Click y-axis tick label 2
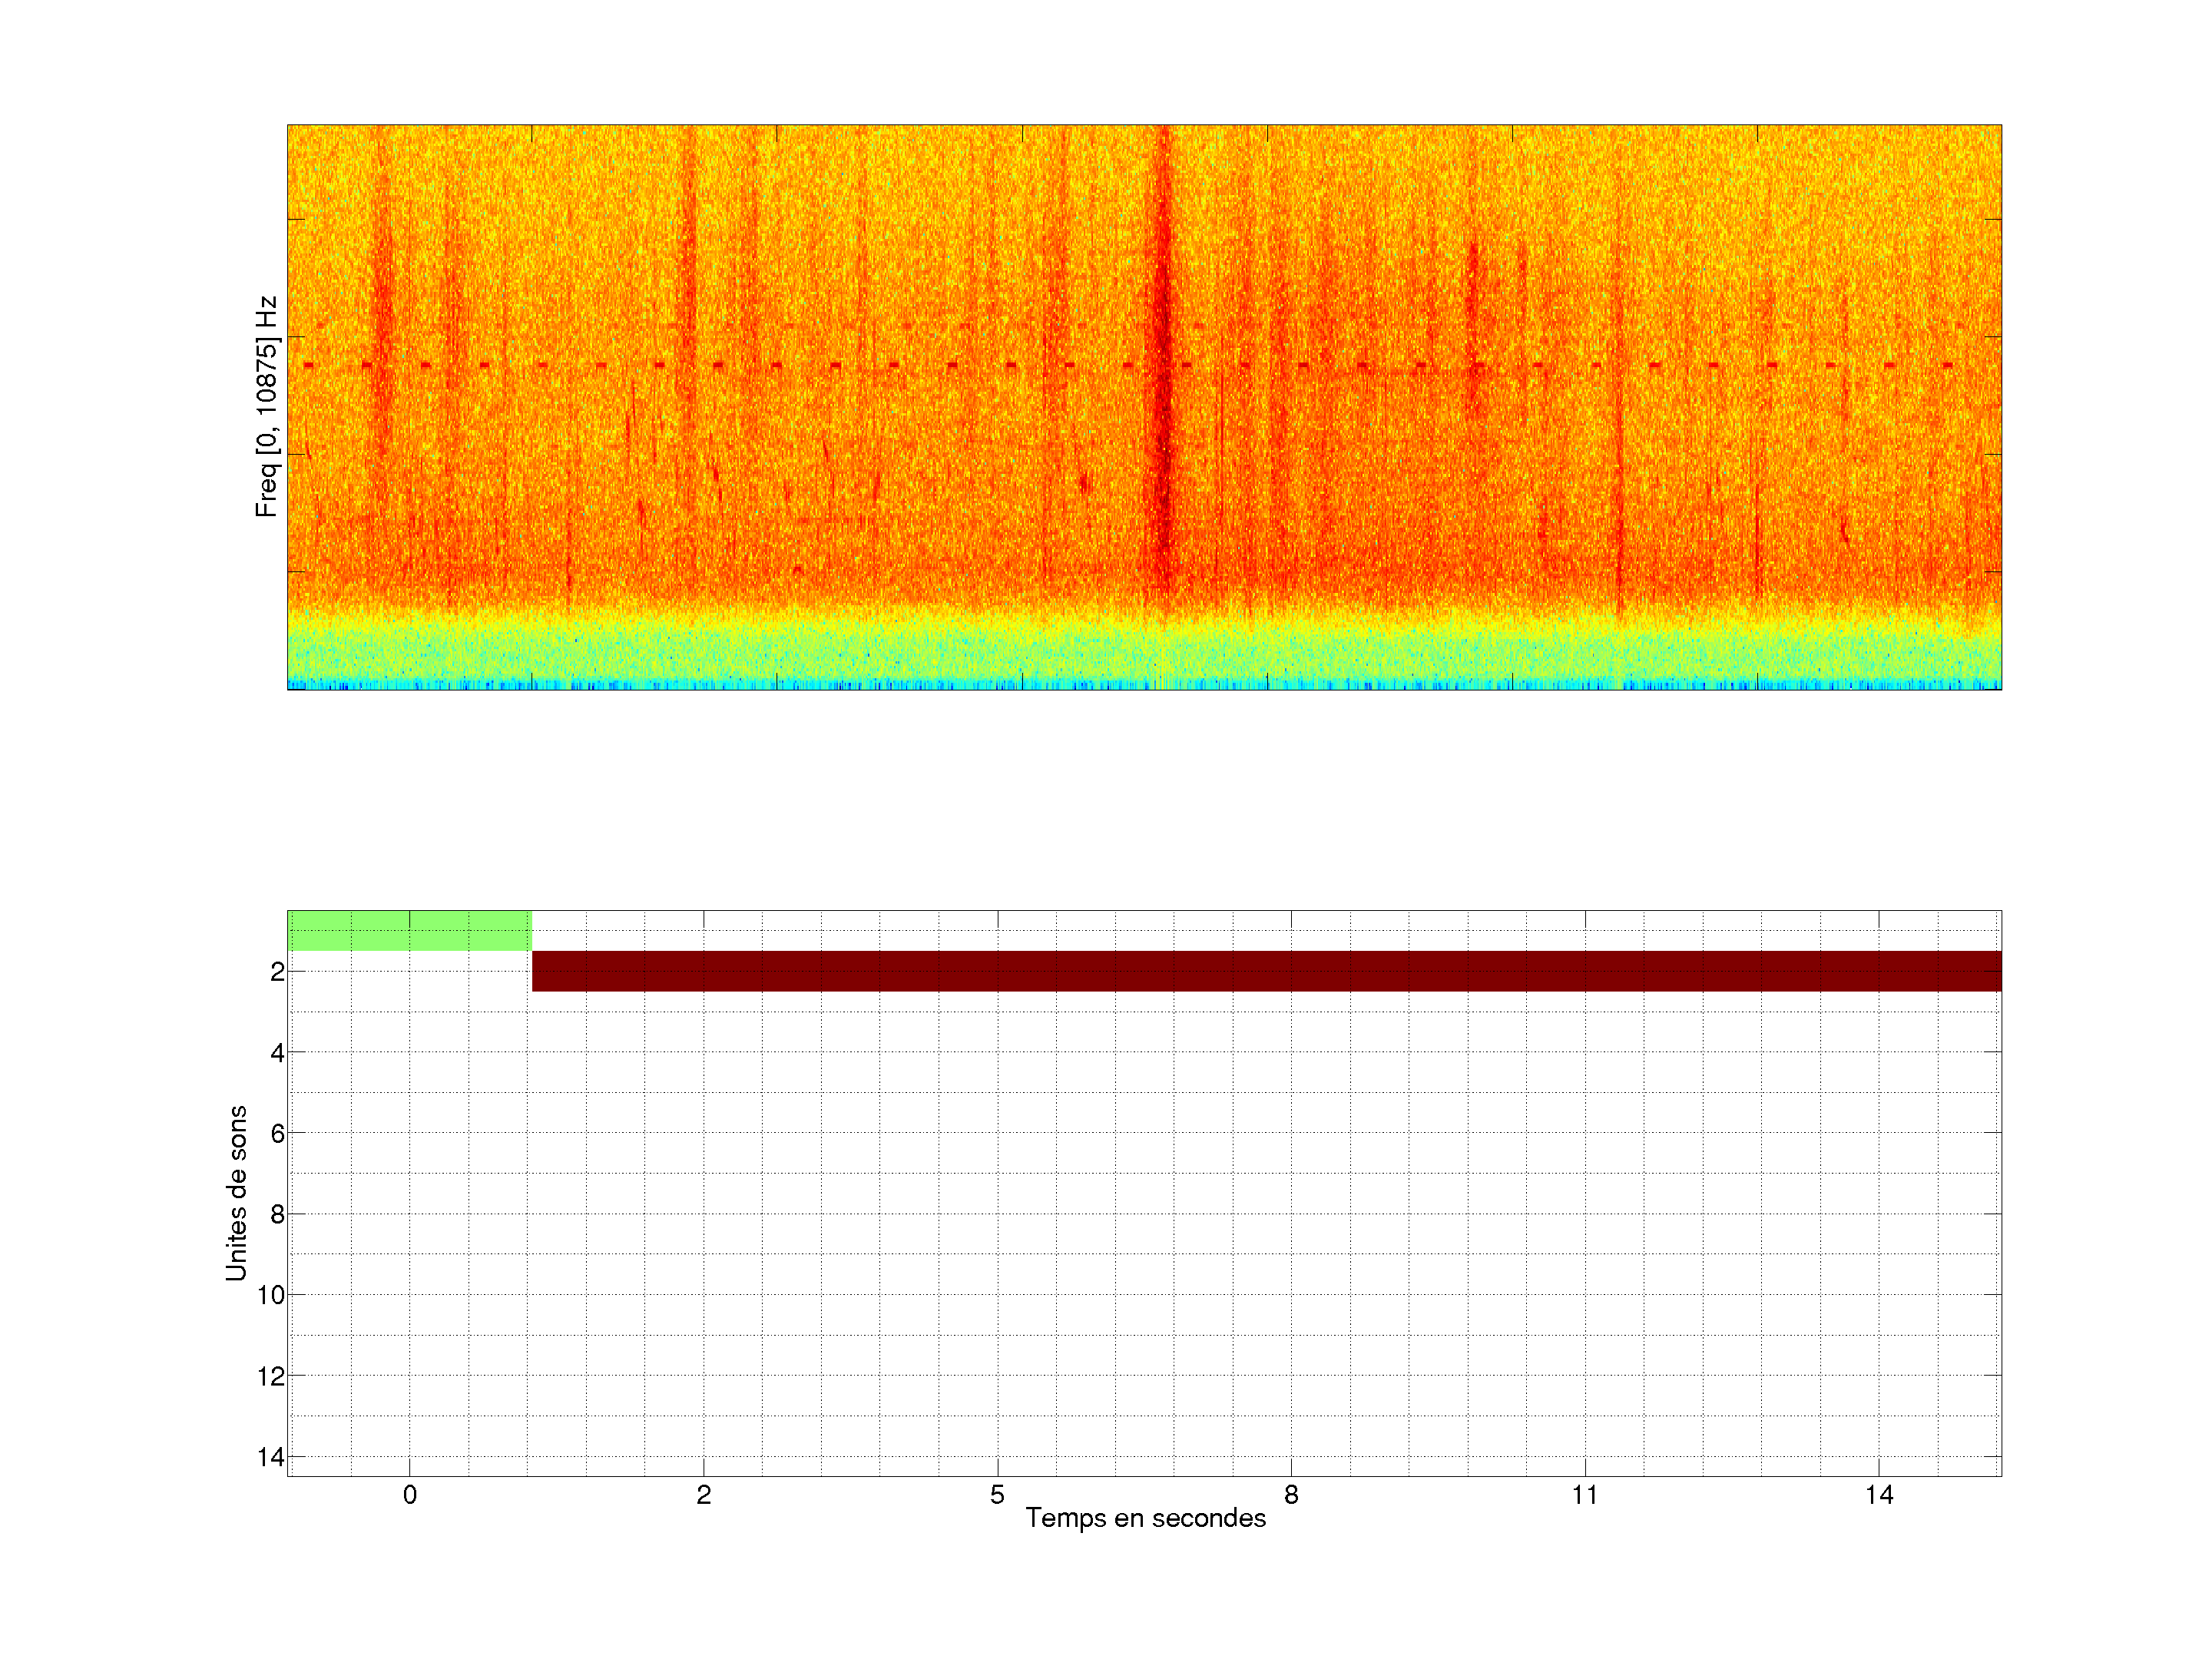This screenshot has width=2212, height=1659. pyautogui.click(x=277, y=972)
